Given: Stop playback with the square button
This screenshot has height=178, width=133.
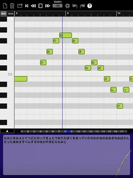Looking at the screenshot, I should click(41, 6).
